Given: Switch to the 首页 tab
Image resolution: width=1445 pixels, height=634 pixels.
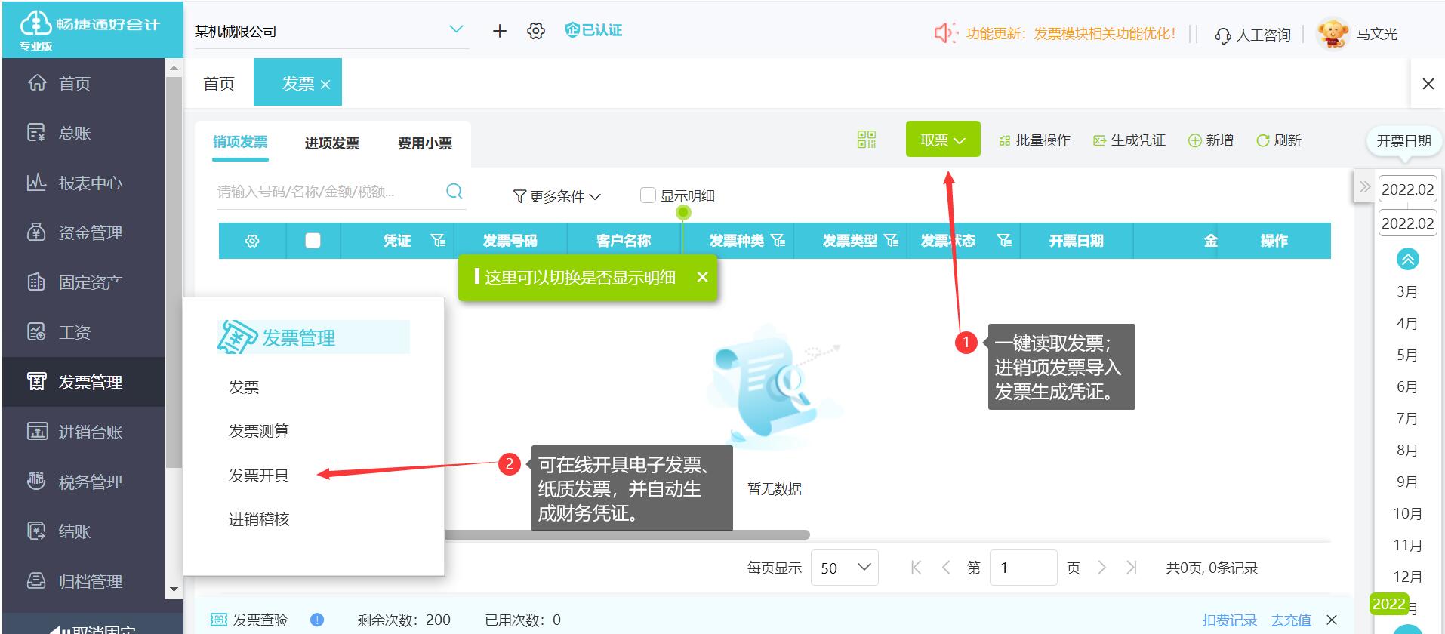Looking at the screenshot, I should [219, 83].
